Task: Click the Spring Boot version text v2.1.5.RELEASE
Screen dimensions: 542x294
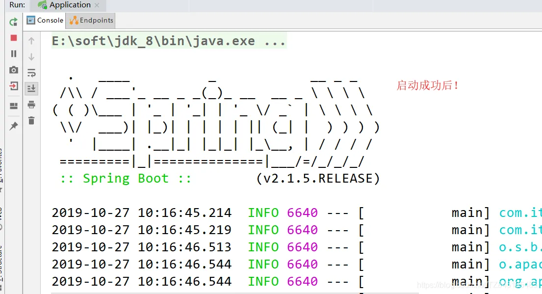Action: 318,179
